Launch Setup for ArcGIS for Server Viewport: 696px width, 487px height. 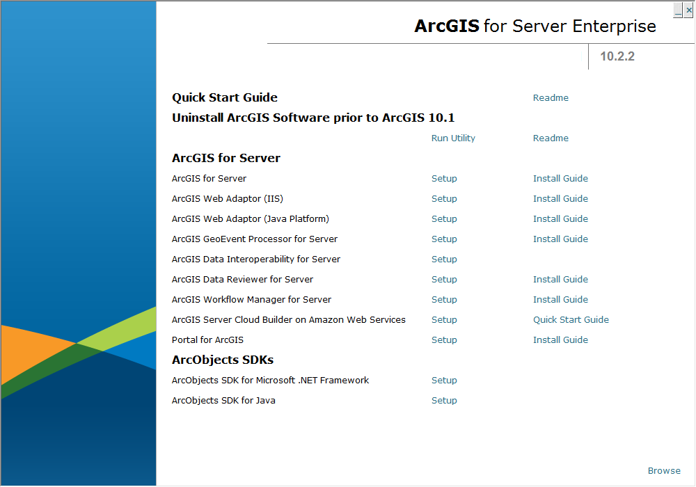[444, 178]
